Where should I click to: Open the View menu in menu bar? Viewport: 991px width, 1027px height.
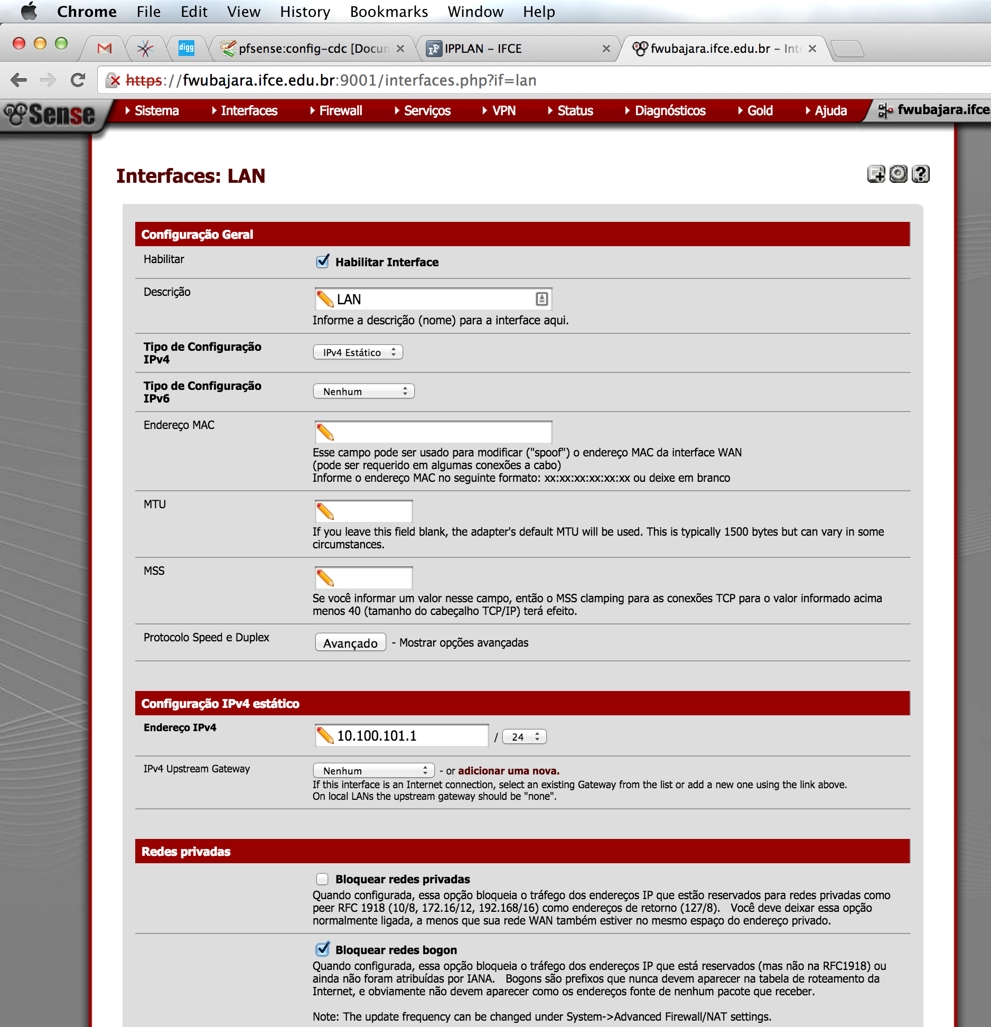pyautogui.click(x=244, y=12)
